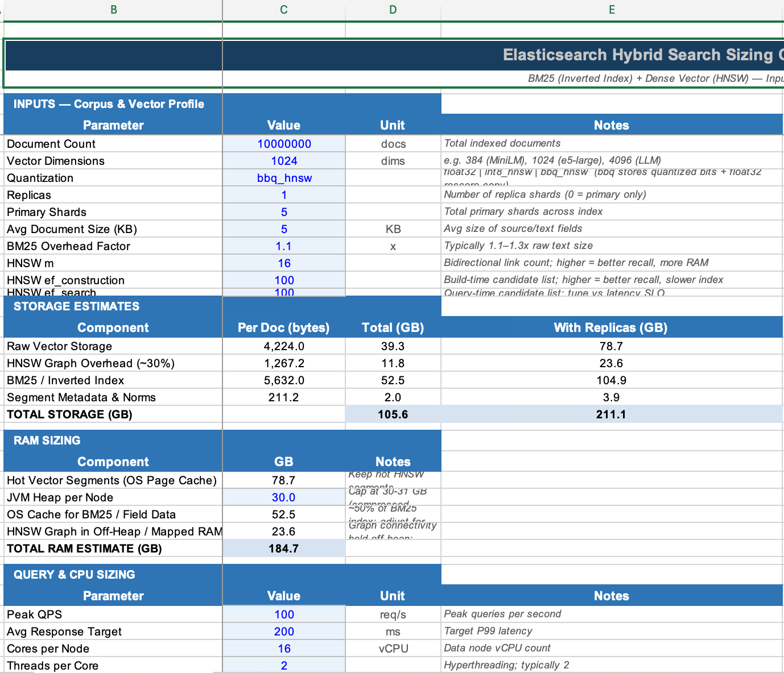Screen dimensions: 784x673
Task: Click the Raw Vector Storage total 39.3
Action: [393, 346]
